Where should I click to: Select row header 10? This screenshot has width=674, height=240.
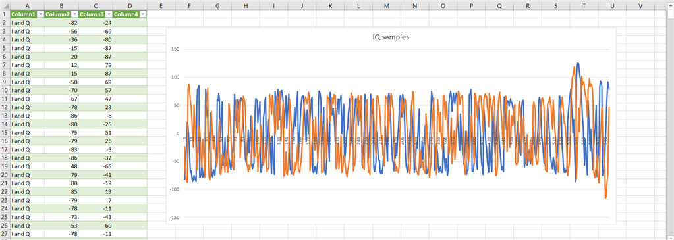pos(5,90)
